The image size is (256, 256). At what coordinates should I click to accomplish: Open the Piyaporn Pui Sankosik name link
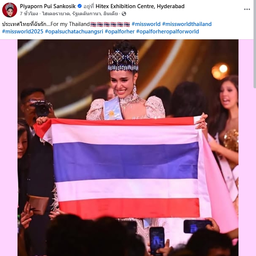(x=48, y=6)
